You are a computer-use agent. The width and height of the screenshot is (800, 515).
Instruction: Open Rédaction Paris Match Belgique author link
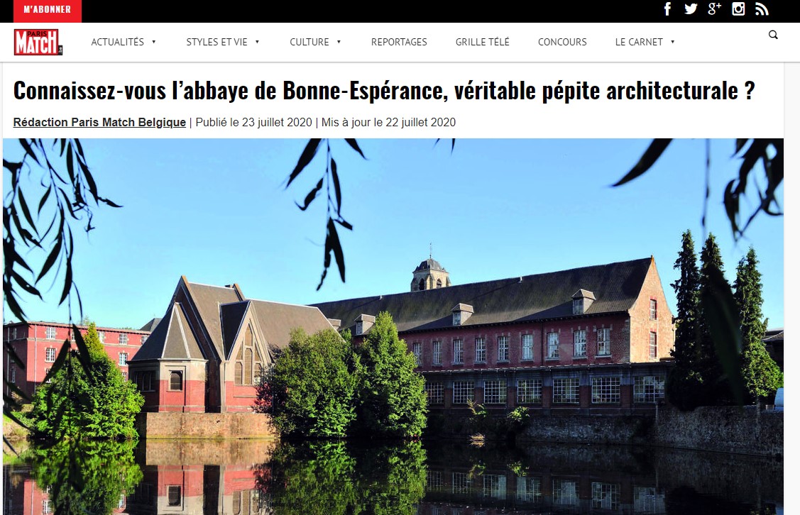click(99, 123)
